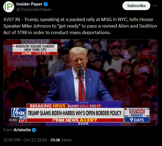Viewport: 162px width, 146px height.
Task: Open the @TheInsiderPaper handle link
Action: tap(34, 9)
